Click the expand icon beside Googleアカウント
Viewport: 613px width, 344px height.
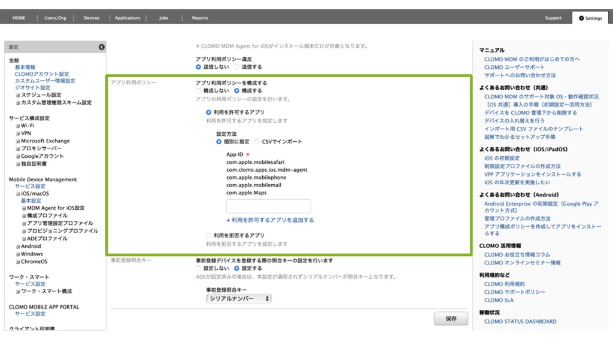pyautogui.click(x=18, y=156)
